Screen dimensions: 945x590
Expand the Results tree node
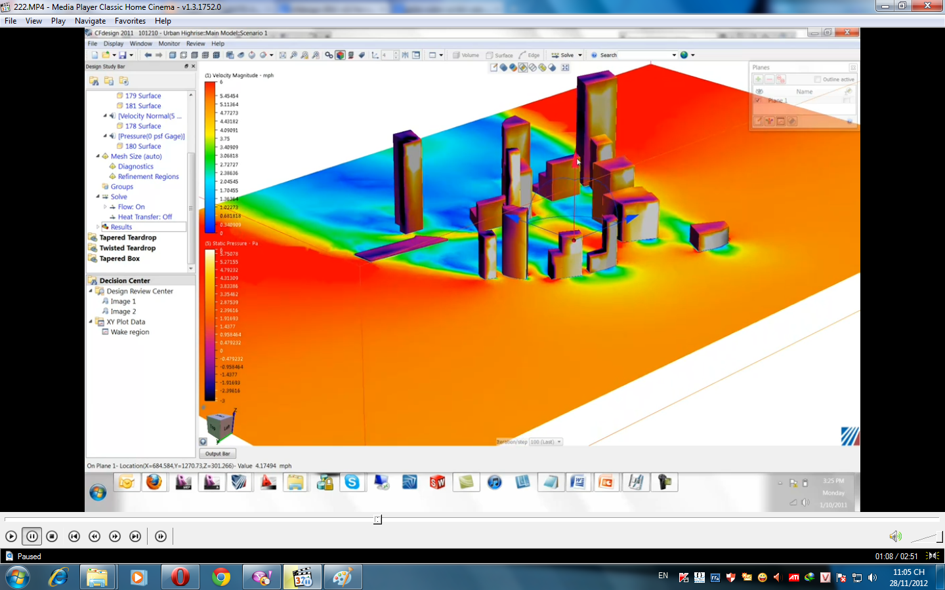pos(96,227)
